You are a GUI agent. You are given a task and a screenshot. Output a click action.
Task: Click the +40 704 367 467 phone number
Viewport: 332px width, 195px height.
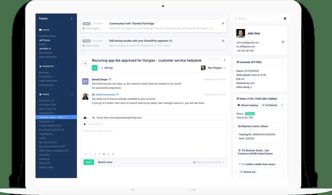coord(245,51)
